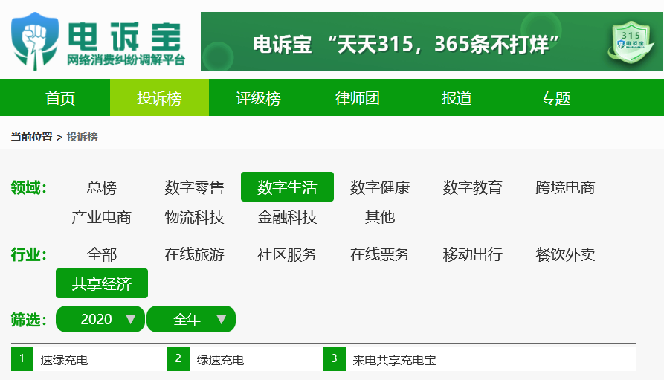Open rank 3 entry 来电共享充电宝
Image resolution: width=664 pixels, height=380 pixels.
coord(394,360)
